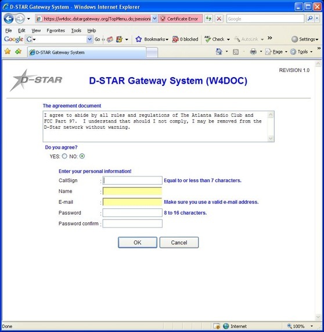This screenshot has height=332, width=324.
Task: Select the NO radio button
Action: click(82, 156)
